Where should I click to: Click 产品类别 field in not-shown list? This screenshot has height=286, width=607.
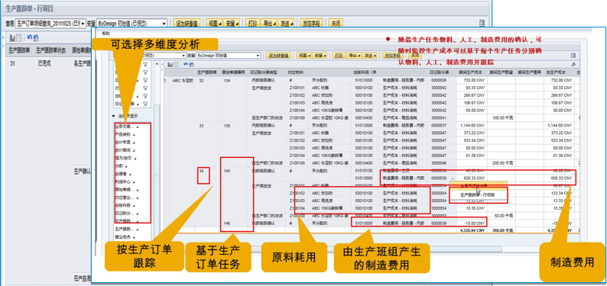(125, 135)
